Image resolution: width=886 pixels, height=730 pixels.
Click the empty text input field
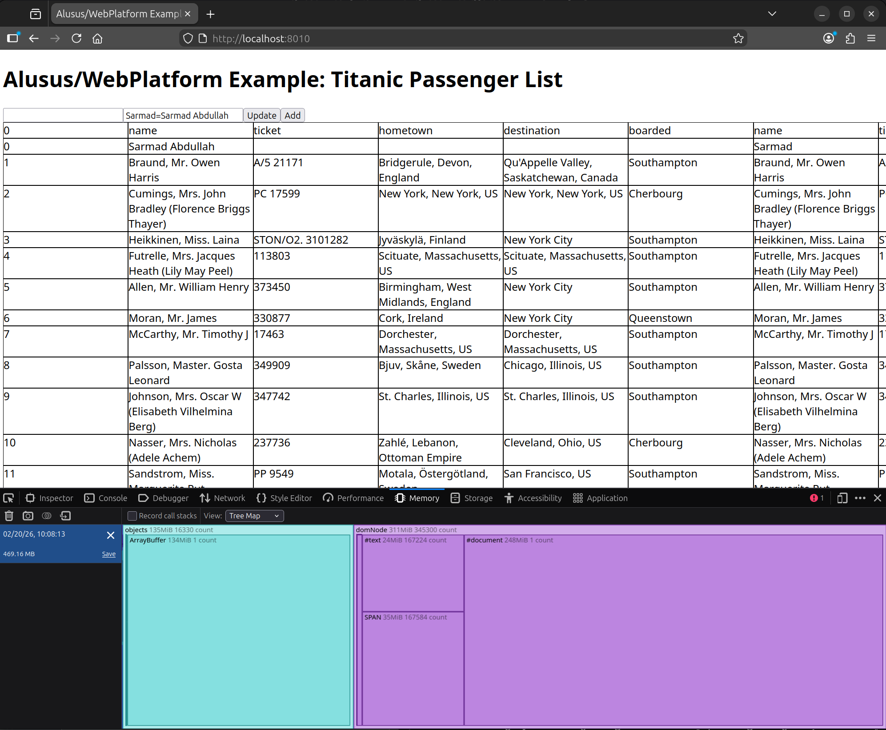pos(63,116)
